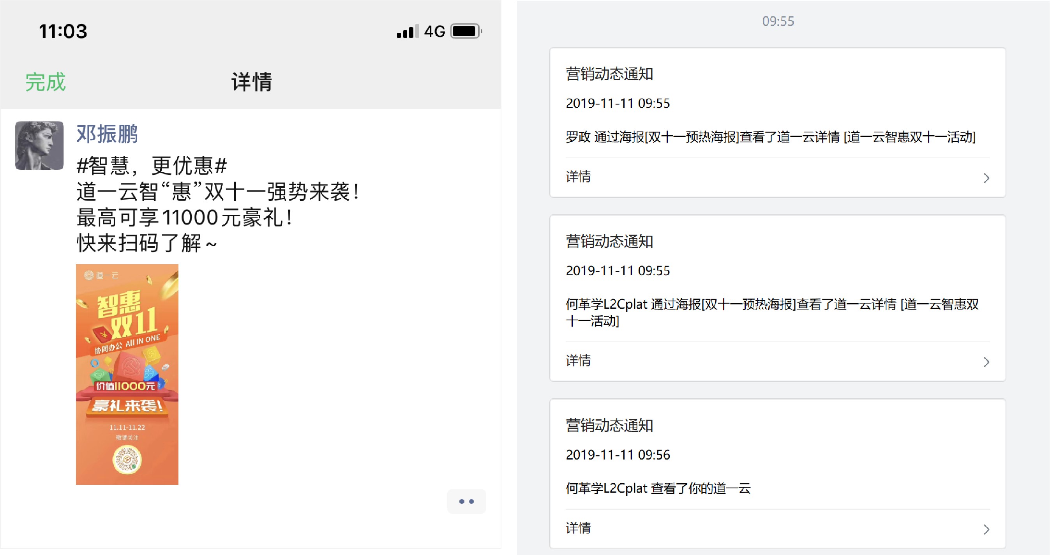Click chevron arrow on 罗政 notification card

pos(986,178)
